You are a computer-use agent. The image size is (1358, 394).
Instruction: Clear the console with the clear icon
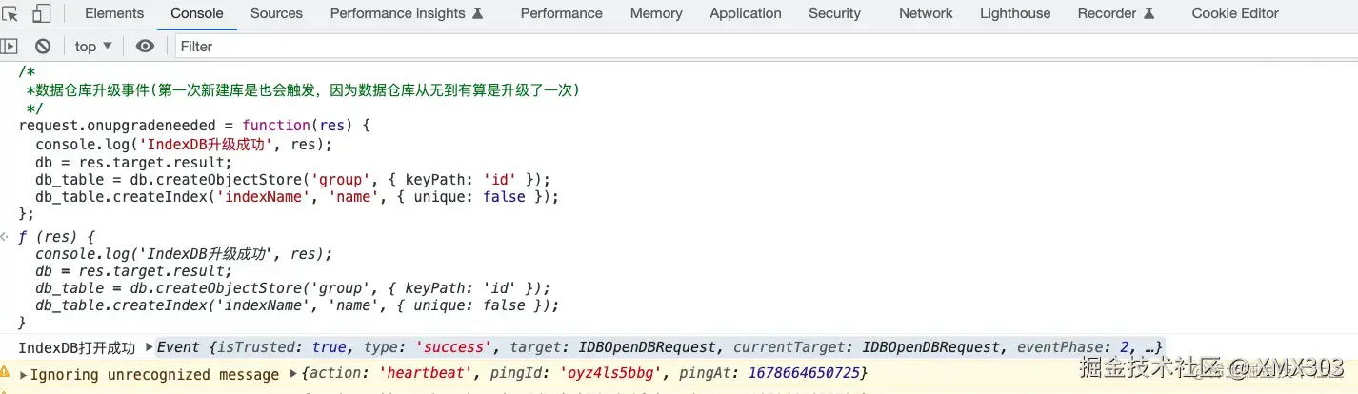coord(43,46)
